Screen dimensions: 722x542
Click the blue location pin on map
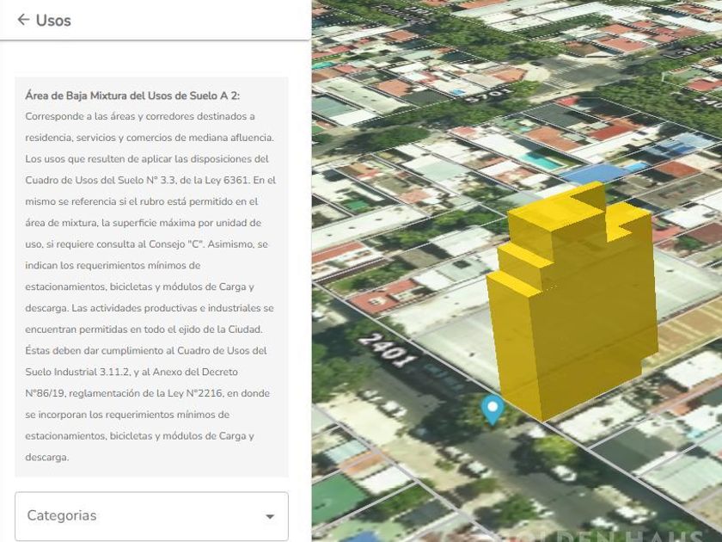(x=492, y=409)
